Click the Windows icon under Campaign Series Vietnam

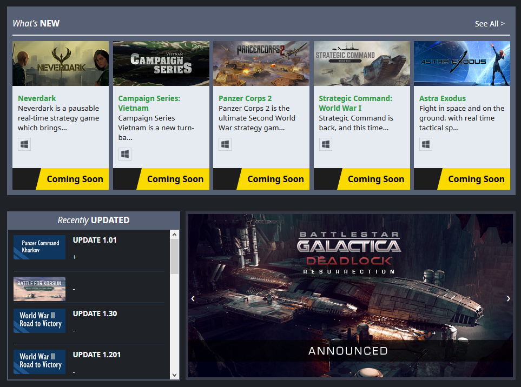point(125,154)
